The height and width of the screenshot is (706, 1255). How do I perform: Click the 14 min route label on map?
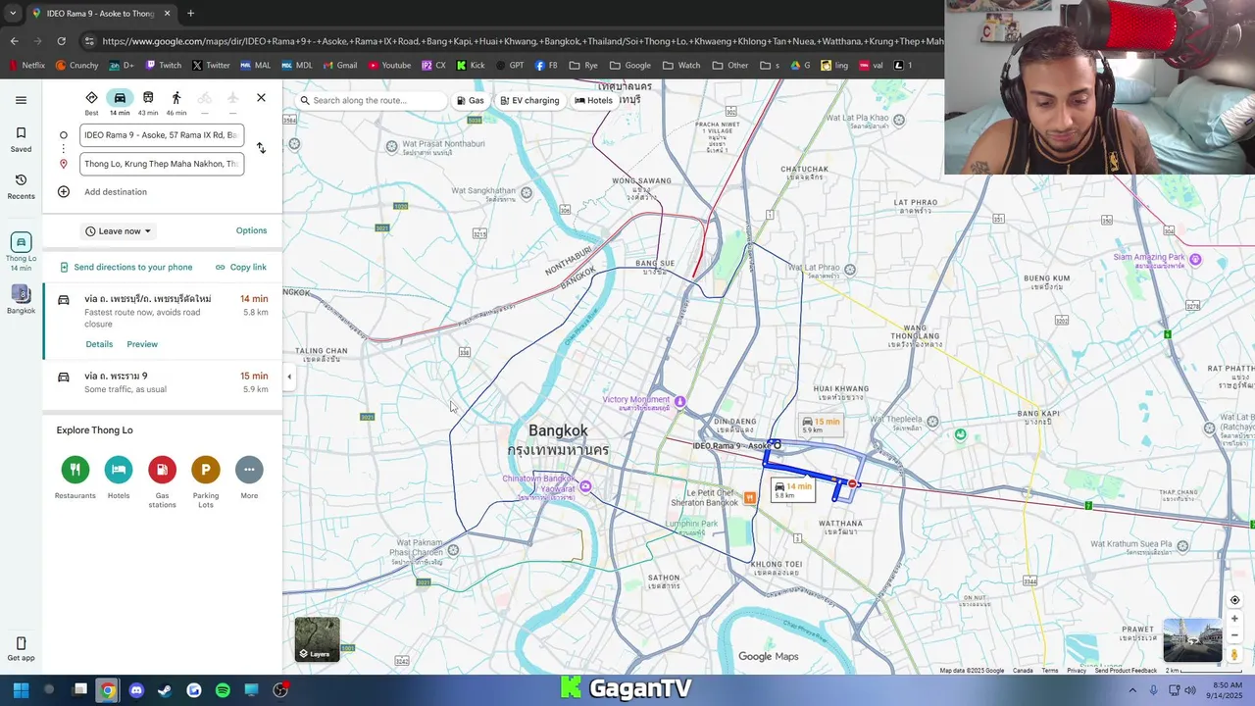pyautogui.click(x=793, y=490)
